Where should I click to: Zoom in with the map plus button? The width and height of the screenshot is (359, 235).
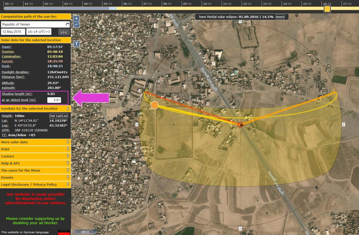[77, 19]
